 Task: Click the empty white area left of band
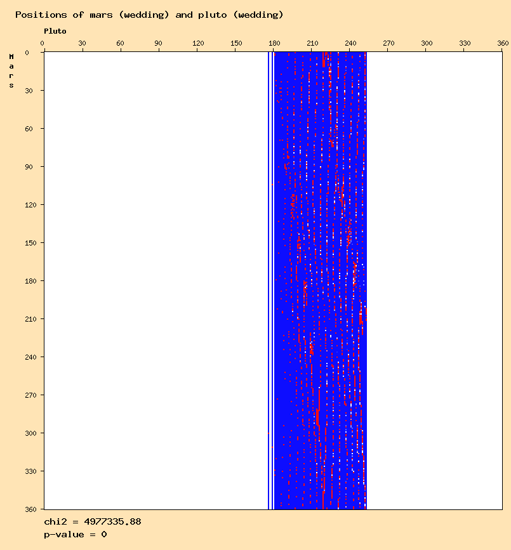[156, 280]
